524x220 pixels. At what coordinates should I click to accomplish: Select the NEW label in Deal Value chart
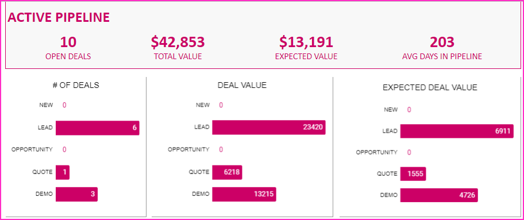[x=203, y=105]
